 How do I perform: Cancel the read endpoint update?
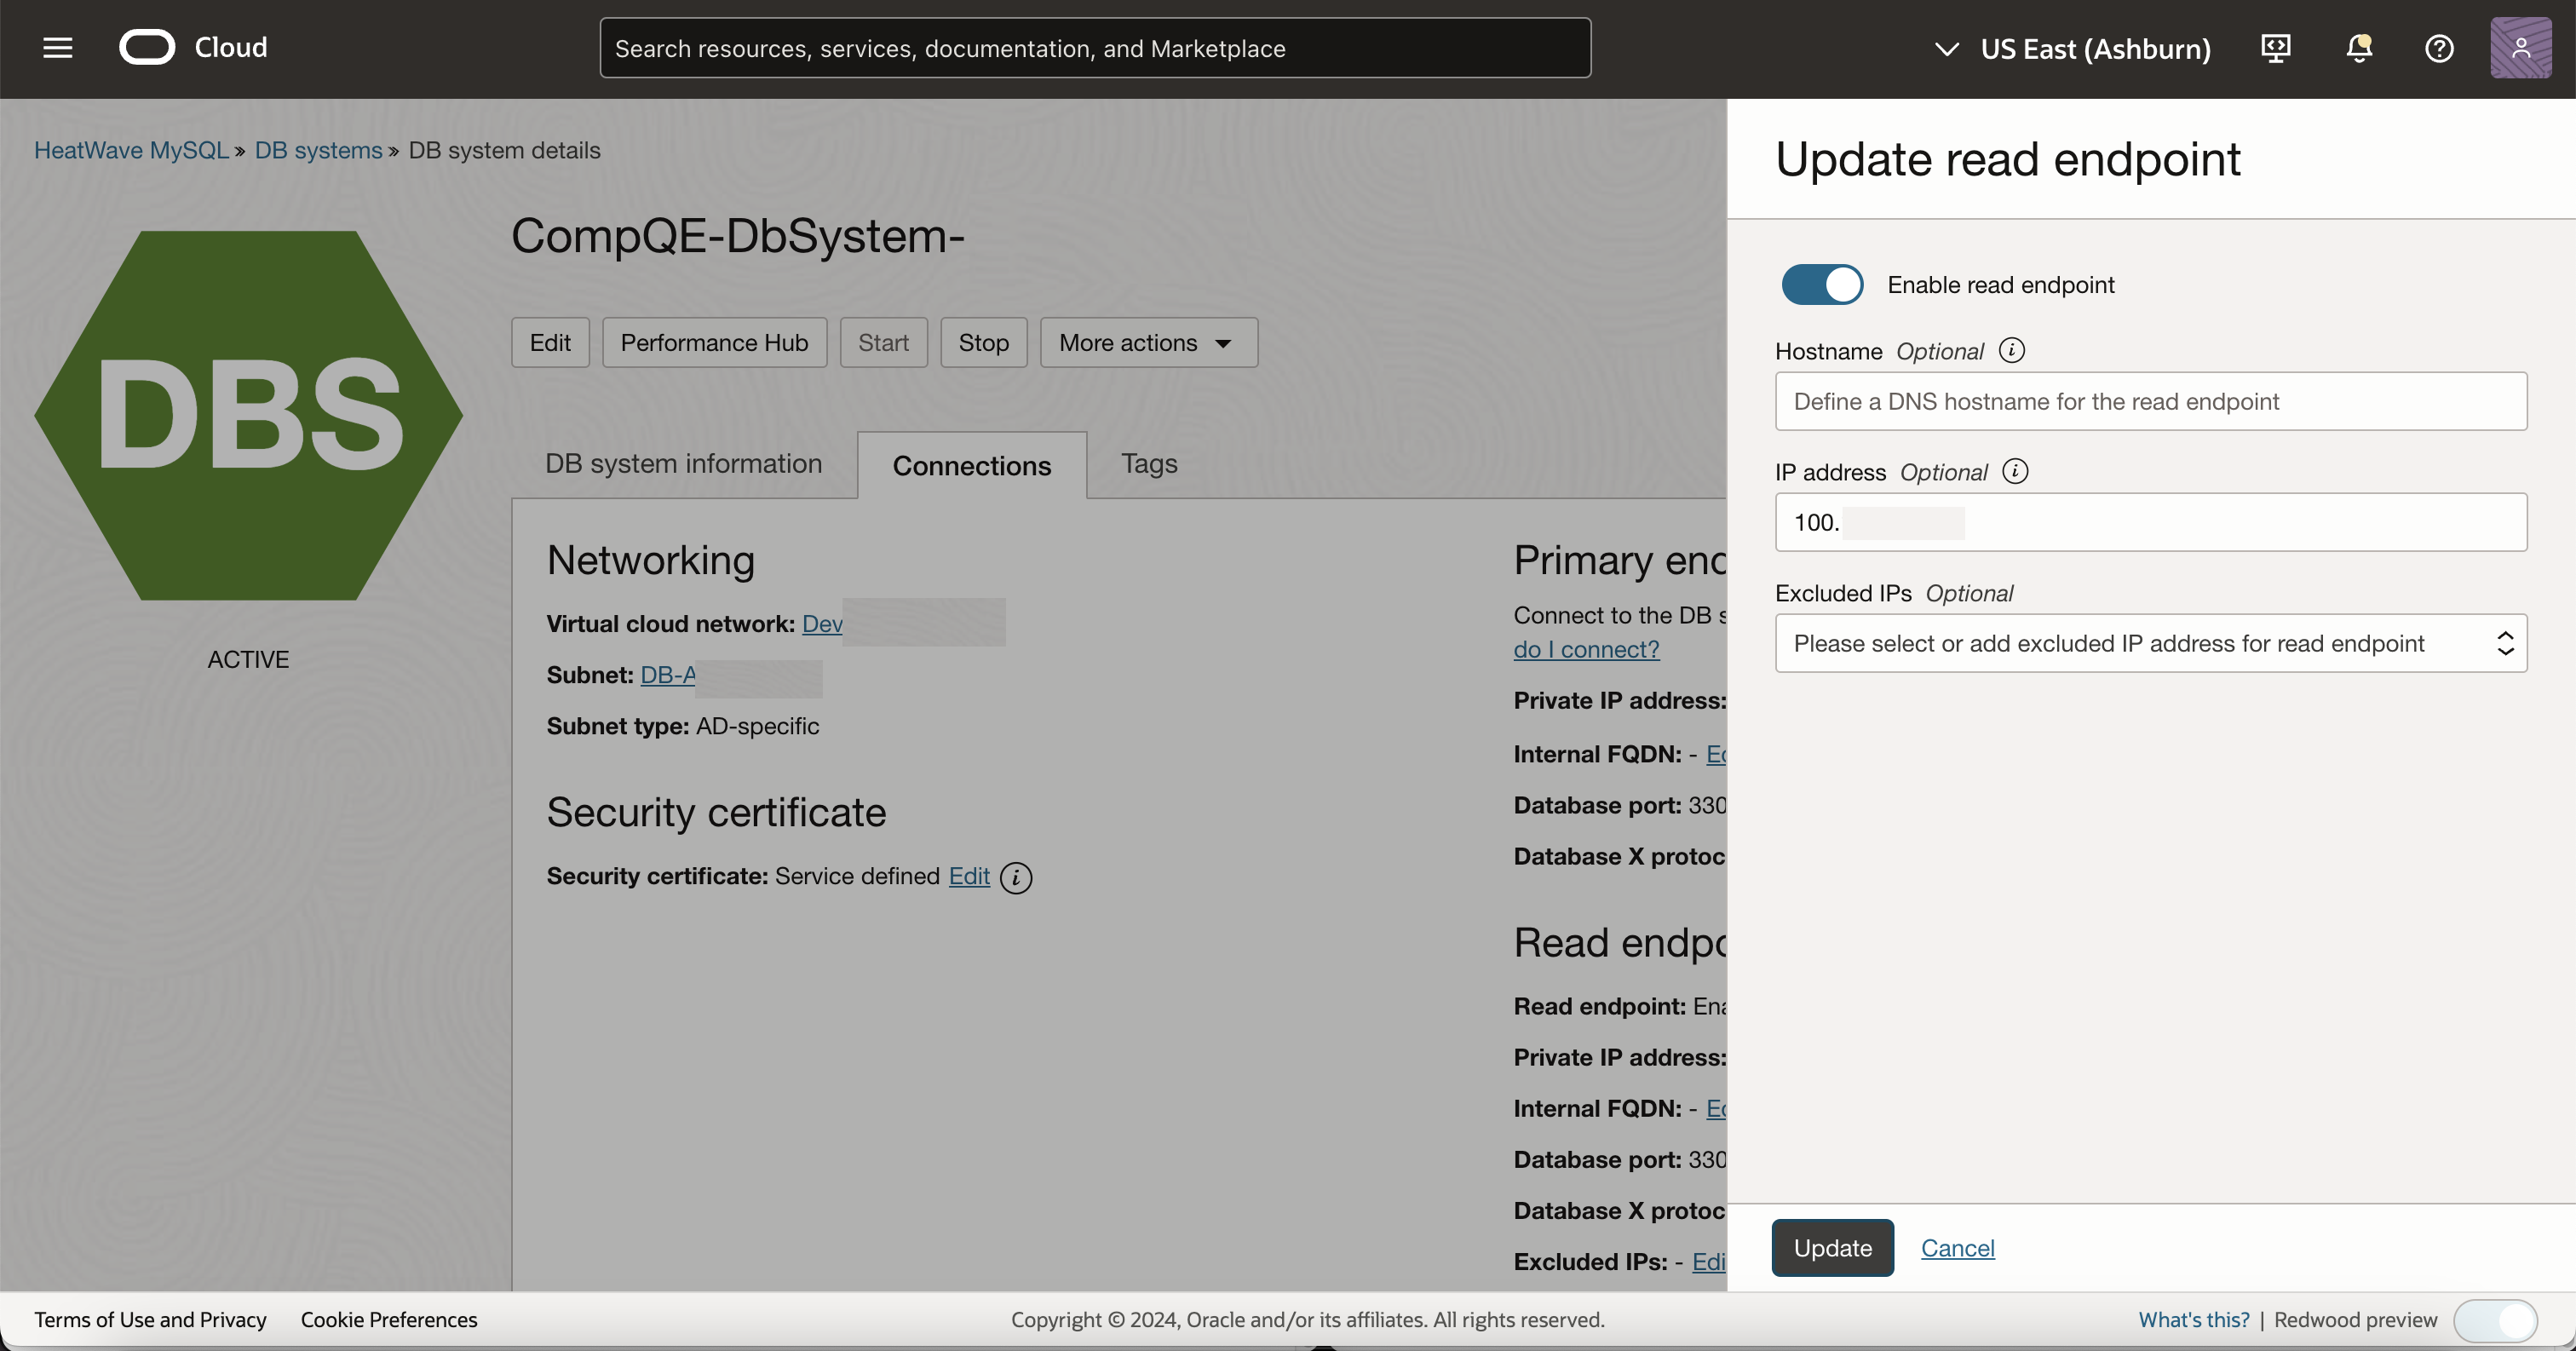[x=1957, y=1247]
